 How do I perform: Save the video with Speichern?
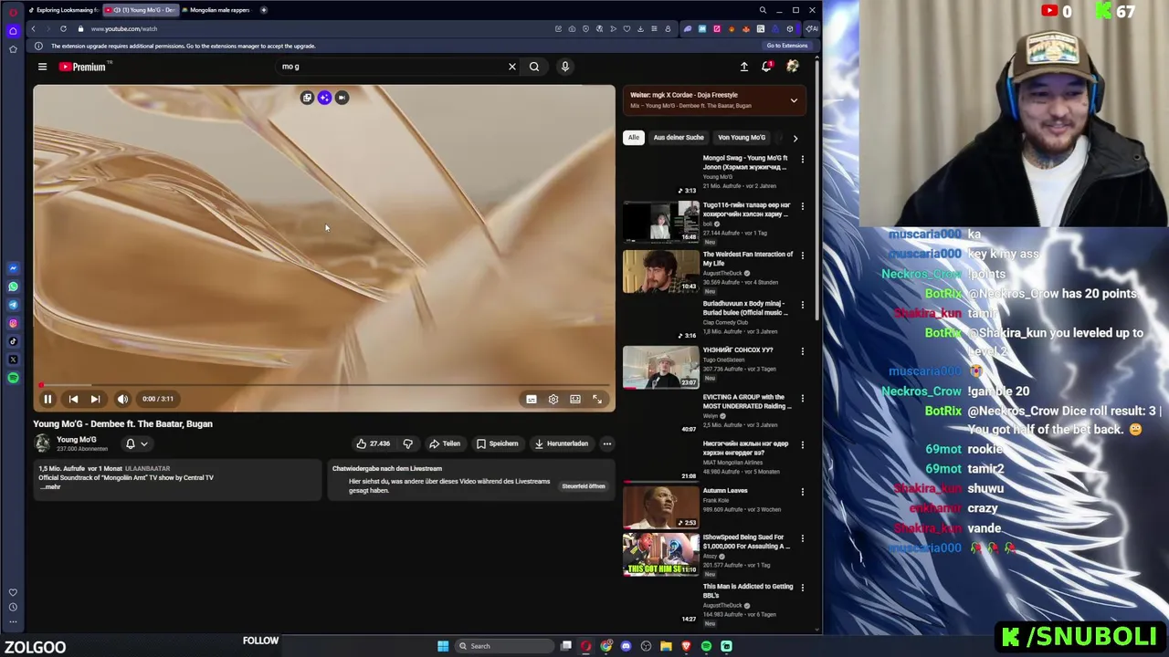498,443
